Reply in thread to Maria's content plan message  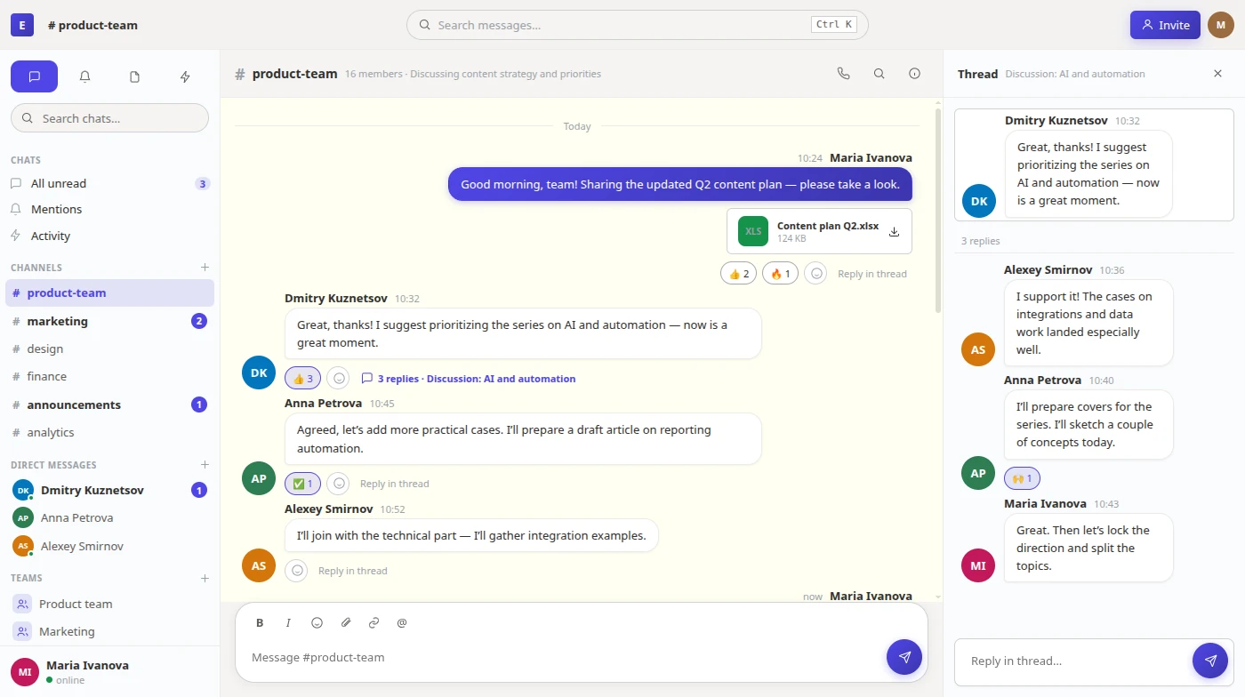coord(872,274)
